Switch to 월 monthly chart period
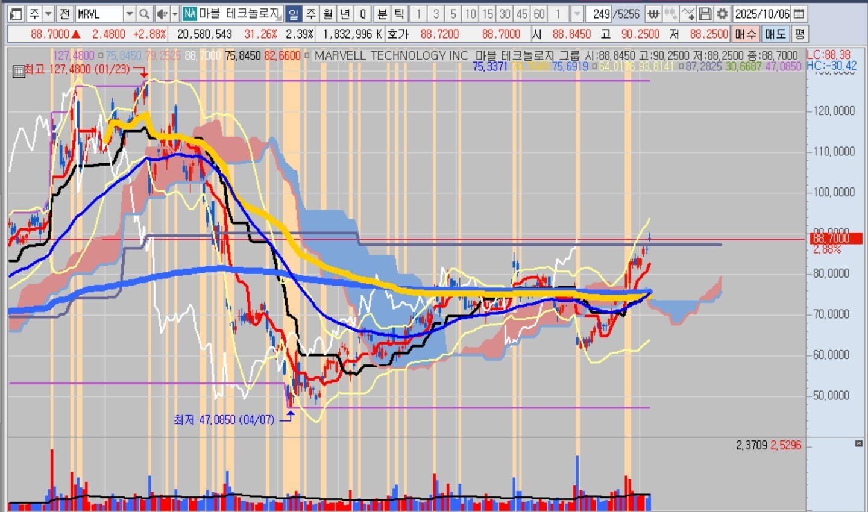This screenshot has width=868, height=512. pyautogui.click(x=327, y=14)
